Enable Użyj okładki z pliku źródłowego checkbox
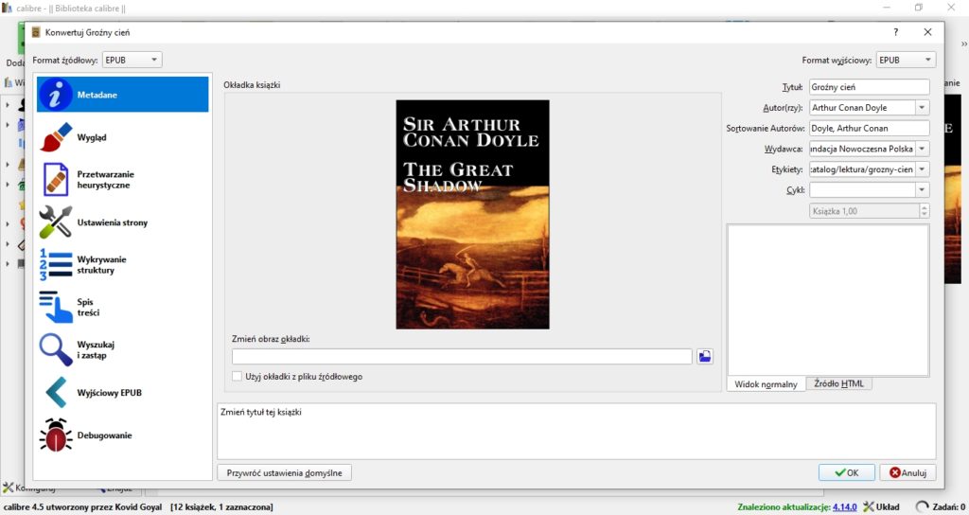This screenshot has height=515, width=969. point(238,377)
